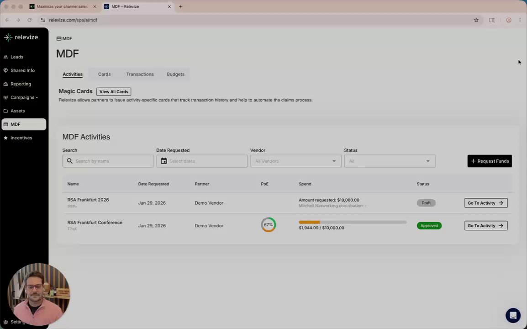Reload the current page

tap(30, 20)
